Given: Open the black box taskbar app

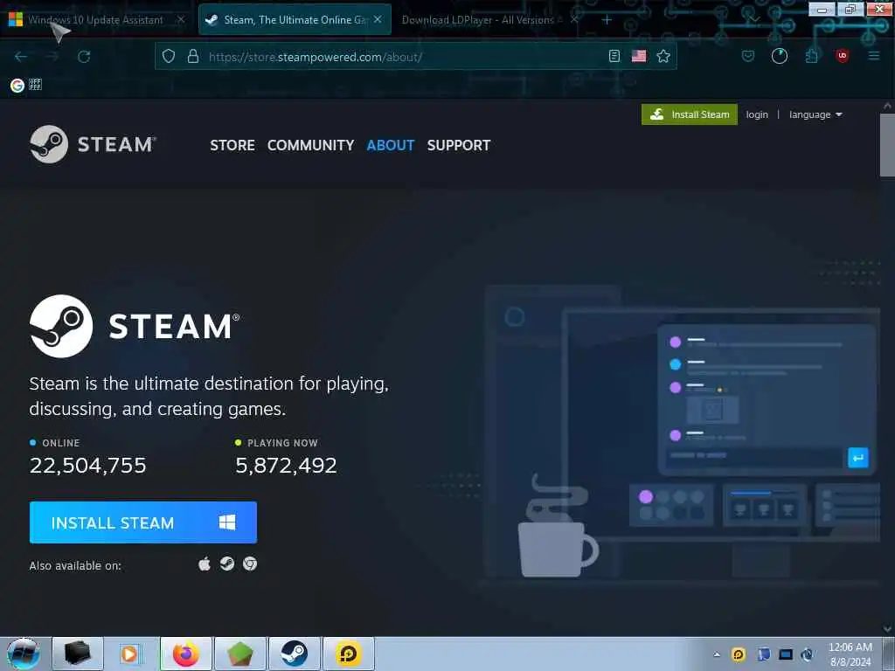Looking at the screenshot, I should pyautogui.click(x=78, y=654).
